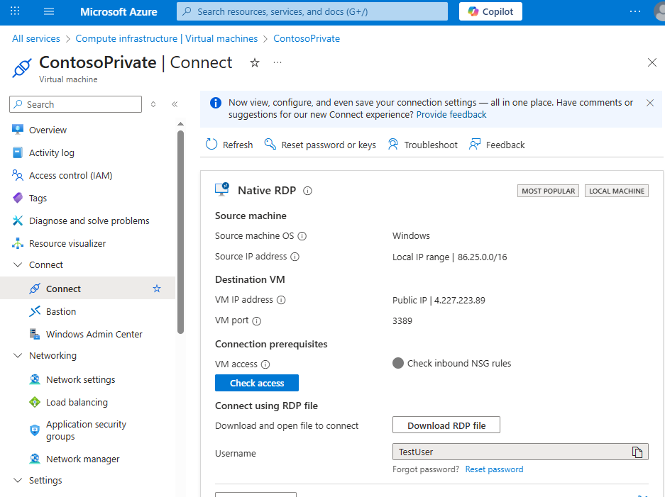Image resolution: width=665 pixels, height=497 pixels.
Task: Click Provide feedback link
Action: click(451, 114)
